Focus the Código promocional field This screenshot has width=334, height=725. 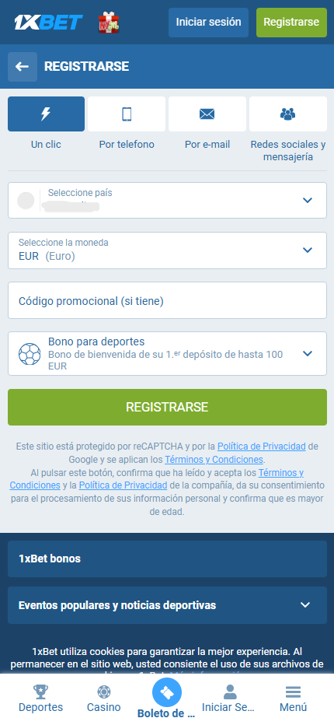[x=167, y=300]
